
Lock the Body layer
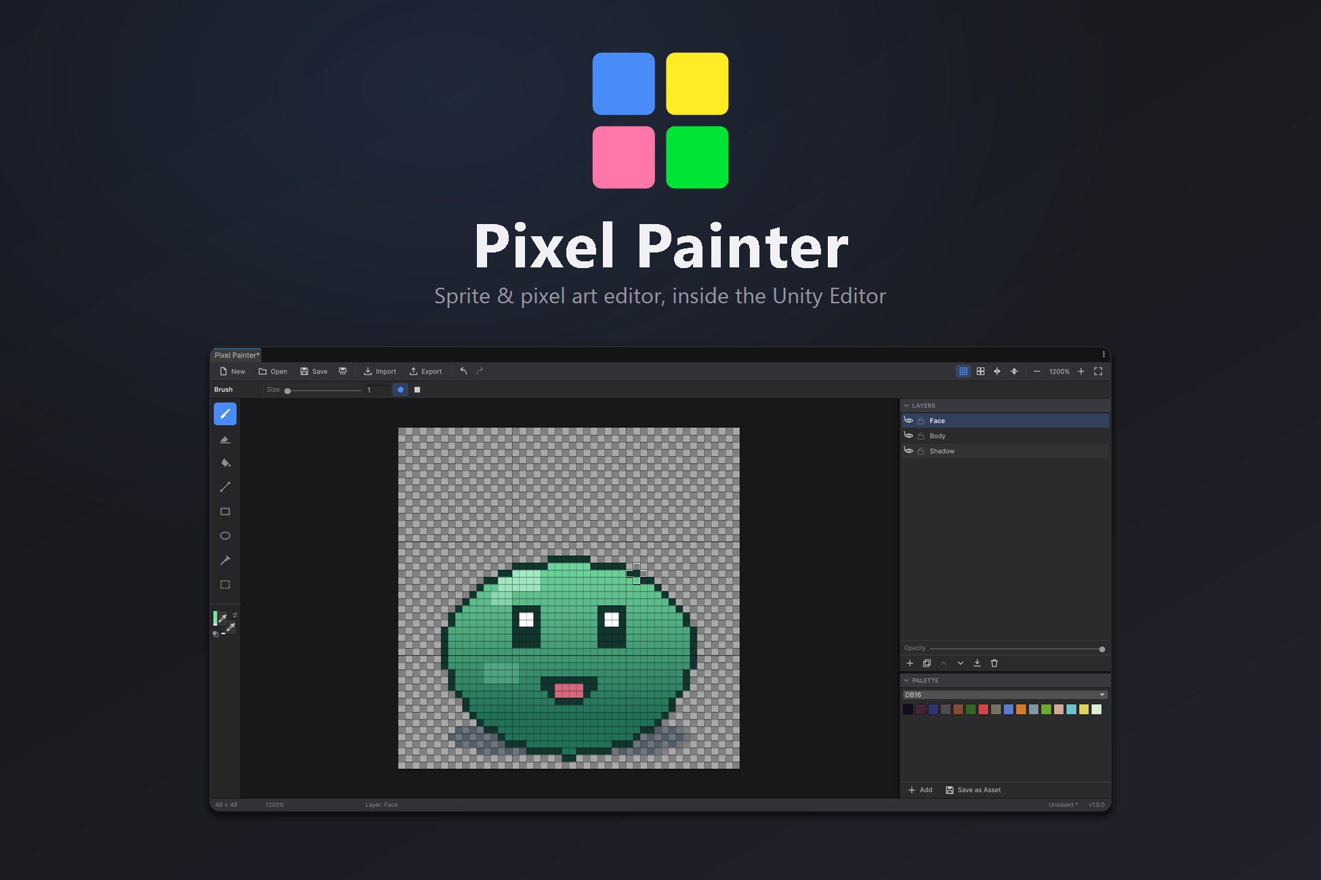(x=921, y=436)
